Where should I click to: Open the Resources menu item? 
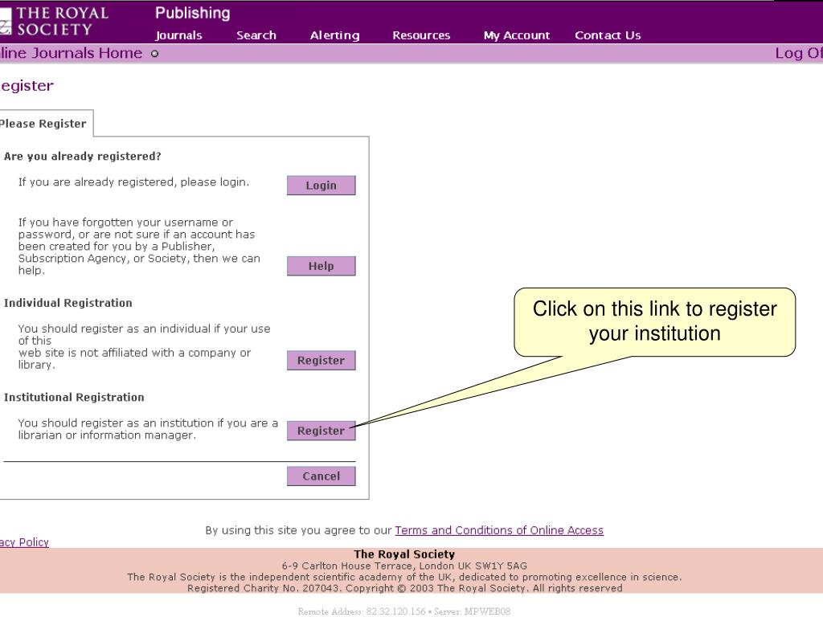421,35
